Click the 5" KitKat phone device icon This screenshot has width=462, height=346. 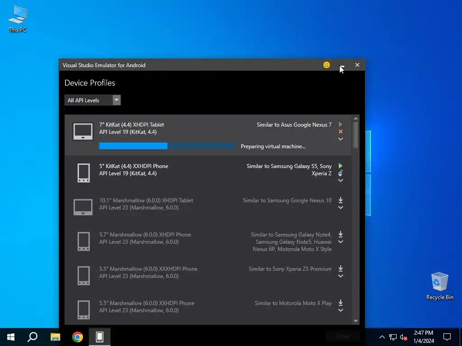(x=83, y=173)
